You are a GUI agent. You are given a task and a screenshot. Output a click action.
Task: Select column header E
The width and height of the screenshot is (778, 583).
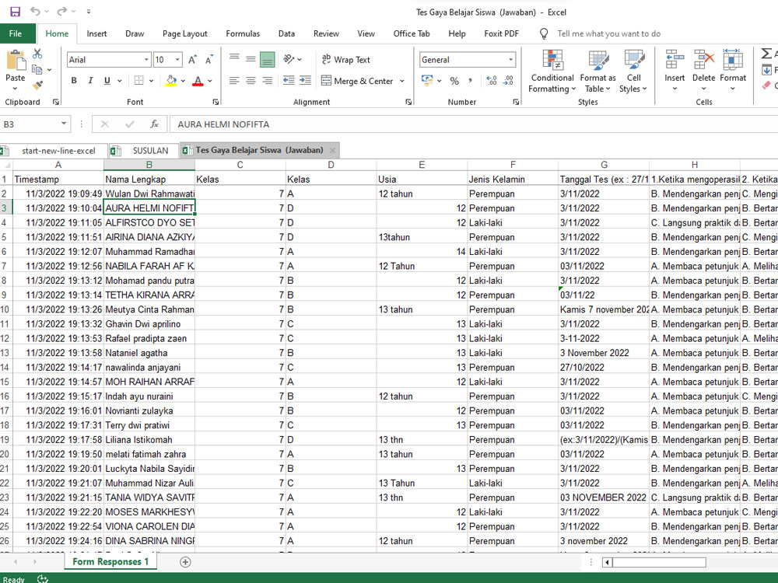(422, 165)
